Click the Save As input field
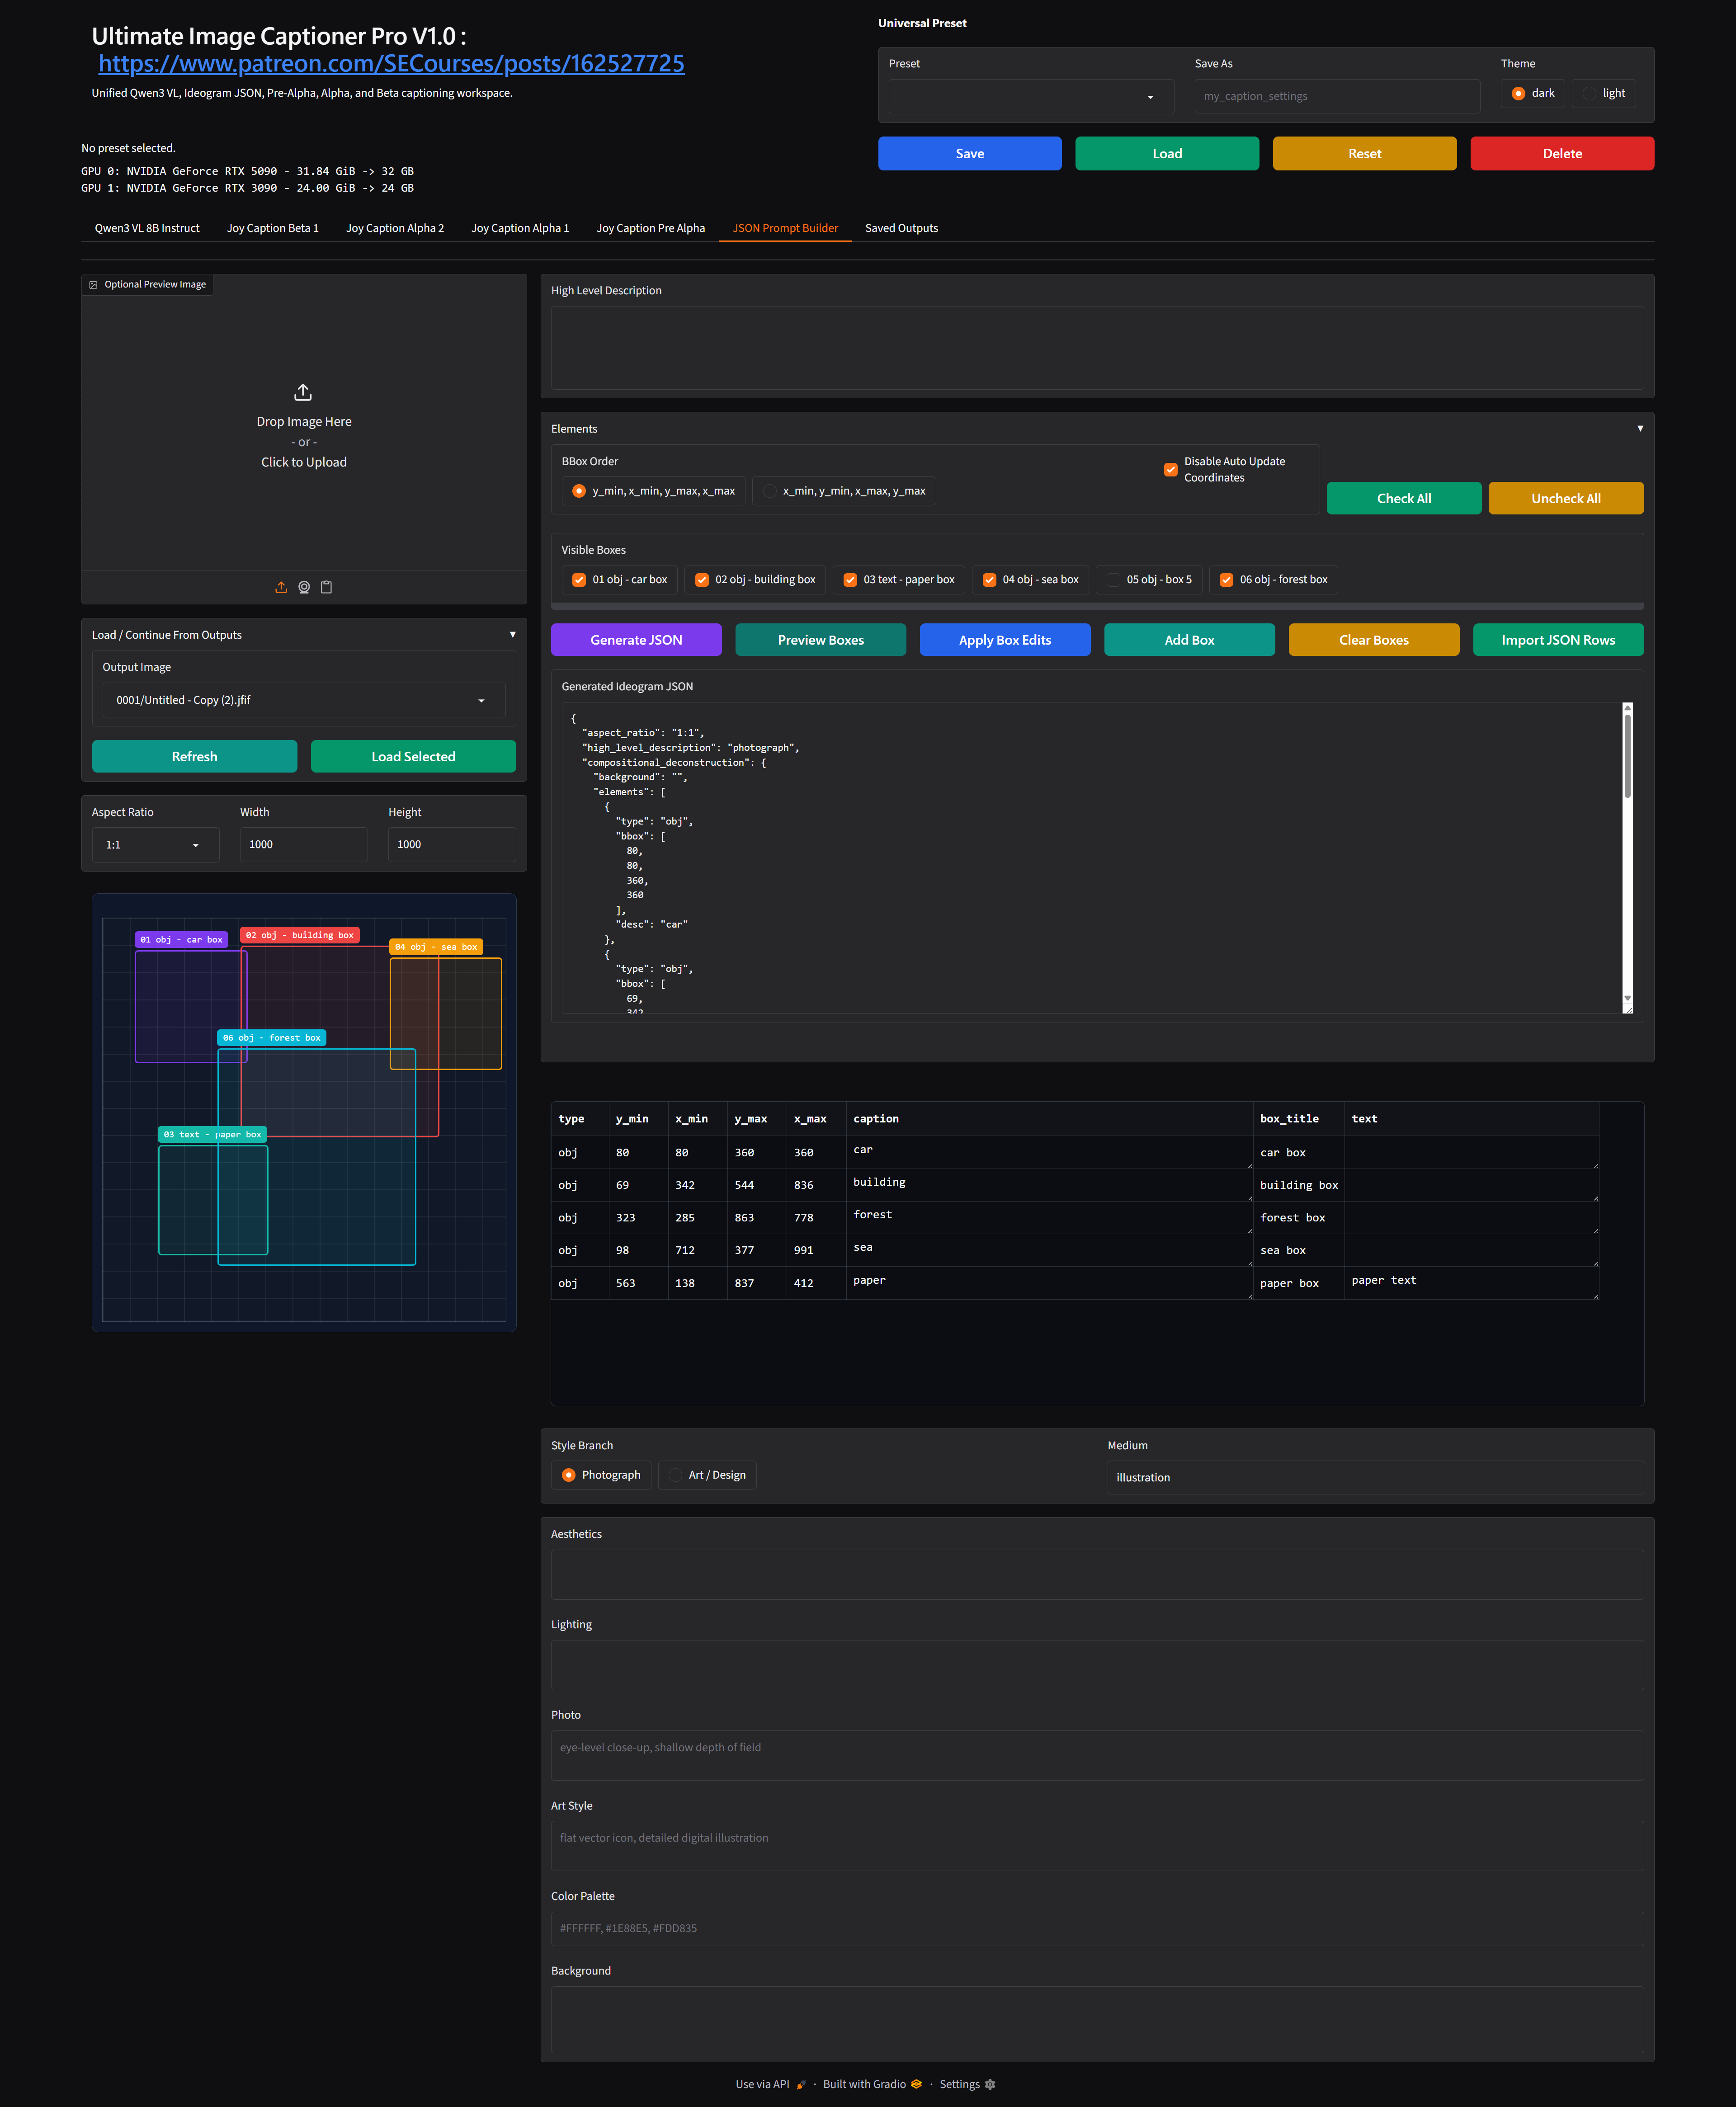Screen dimensions: 1736x2107 pos(1337,97)
